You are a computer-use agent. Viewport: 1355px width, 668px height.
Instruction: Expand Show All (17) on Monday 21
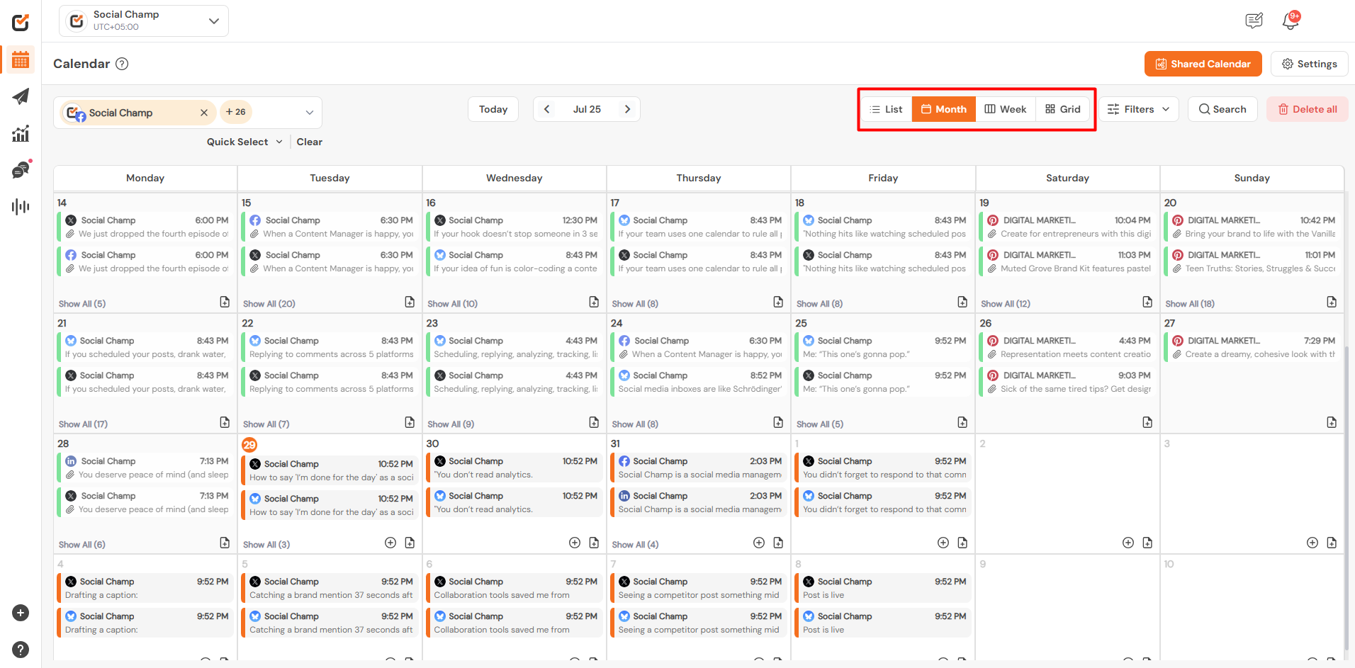pyautogui.click(x=83, y=424)
